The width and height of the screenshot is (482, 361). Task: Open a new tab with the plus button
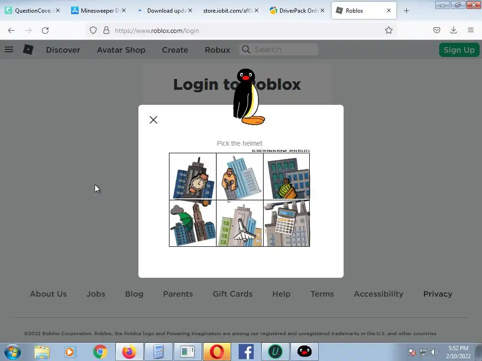[x=406, y=11]
